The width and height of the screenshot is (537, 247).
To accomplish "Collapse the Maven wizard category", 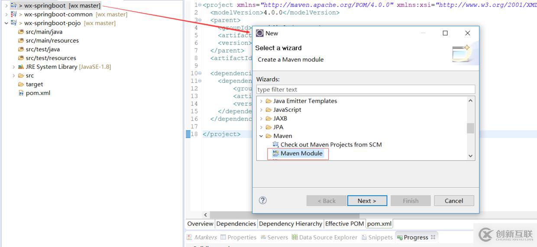I will (x=261, y=136).
